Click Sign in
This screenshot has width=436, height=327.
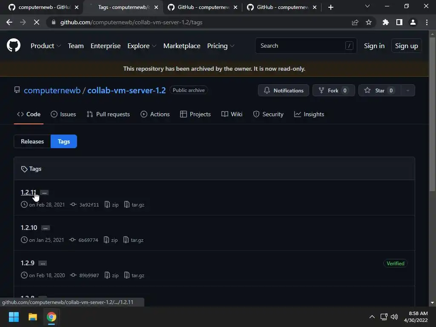coord(374,46)
